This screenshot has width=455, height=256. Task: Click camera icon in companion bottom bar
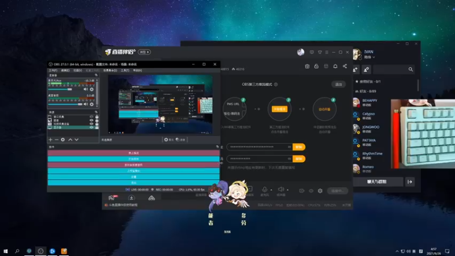[x=301, y=191]
